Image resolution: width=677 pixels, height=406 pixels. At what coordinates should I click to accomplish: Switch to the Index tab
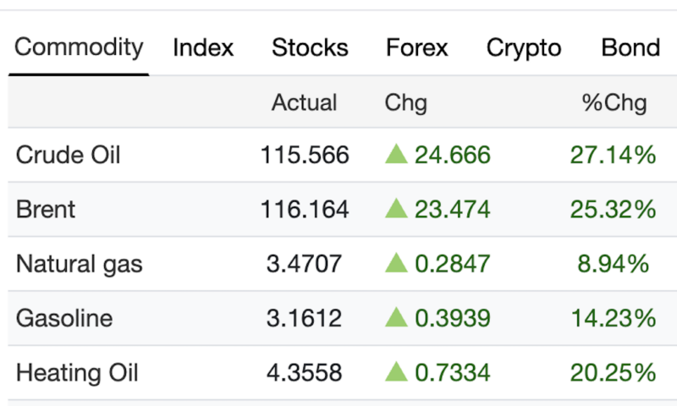tap(203, 48)
